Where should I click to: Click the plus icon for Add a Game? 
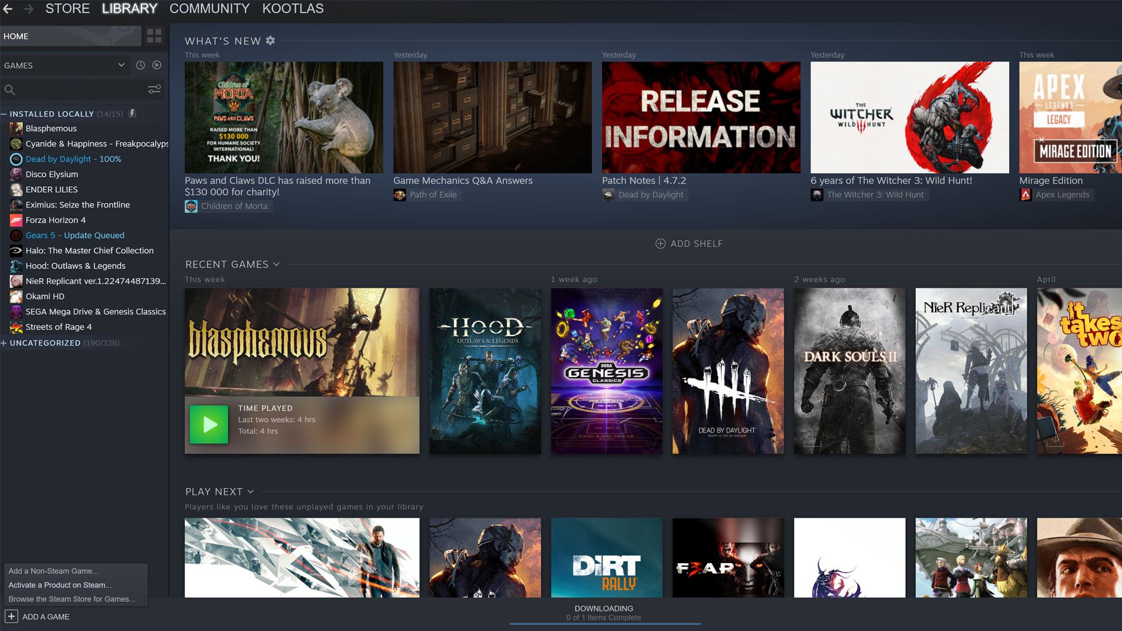click(x=11, y=616)
